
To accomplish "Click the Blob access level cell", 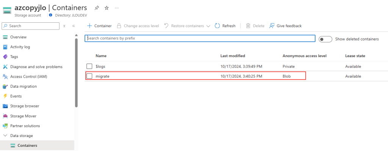I will tap(286, 76).
